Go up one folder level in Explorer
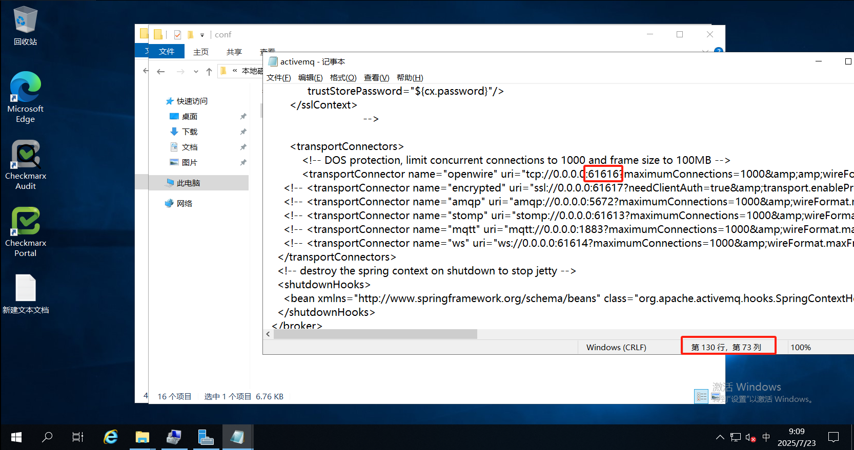 tap(209, 72)
